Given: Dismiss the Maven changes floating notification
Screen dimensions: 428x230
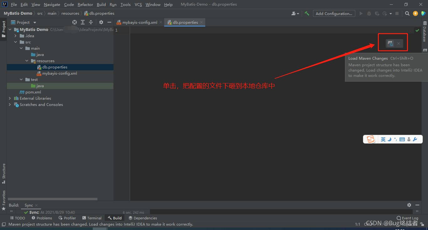Looking at the screenshot, I should [x=398, y=43].
